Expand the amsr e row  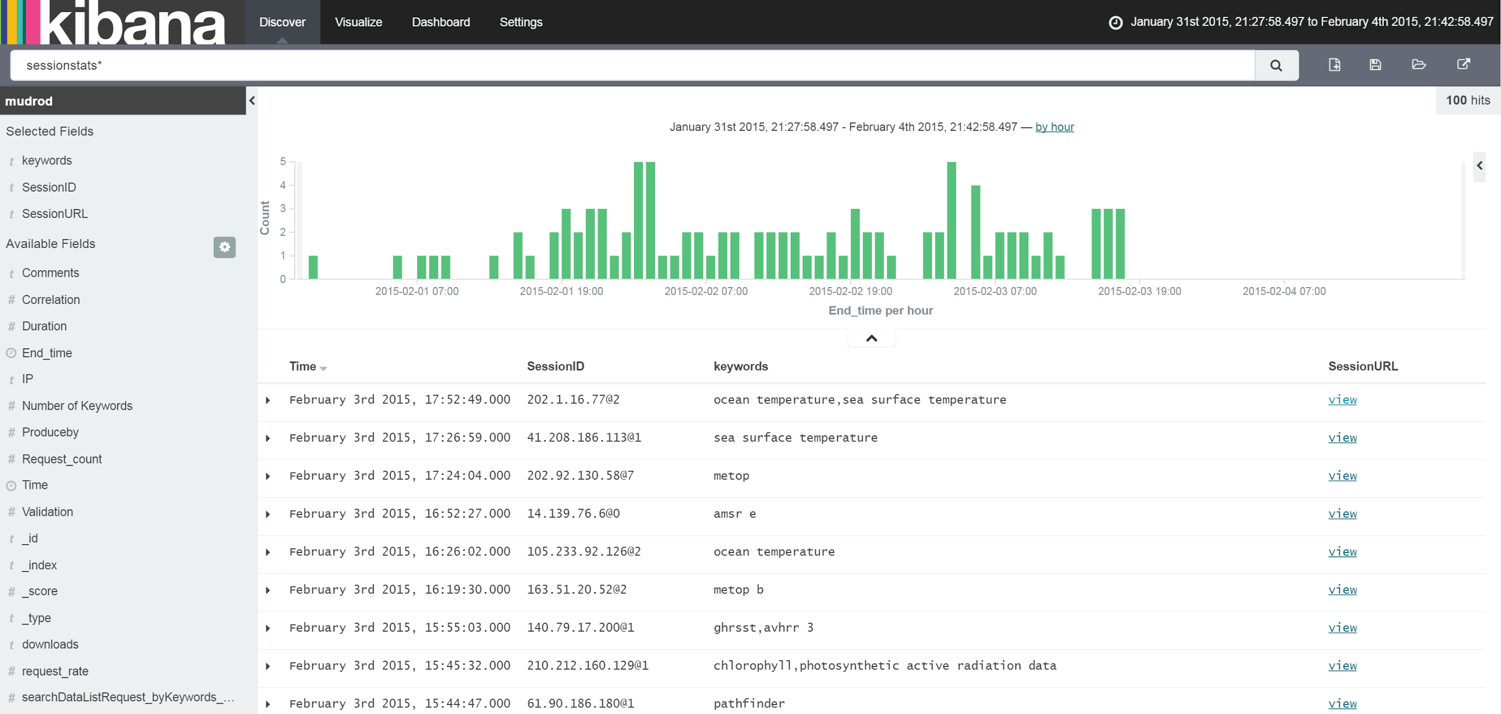click(268, 514)
